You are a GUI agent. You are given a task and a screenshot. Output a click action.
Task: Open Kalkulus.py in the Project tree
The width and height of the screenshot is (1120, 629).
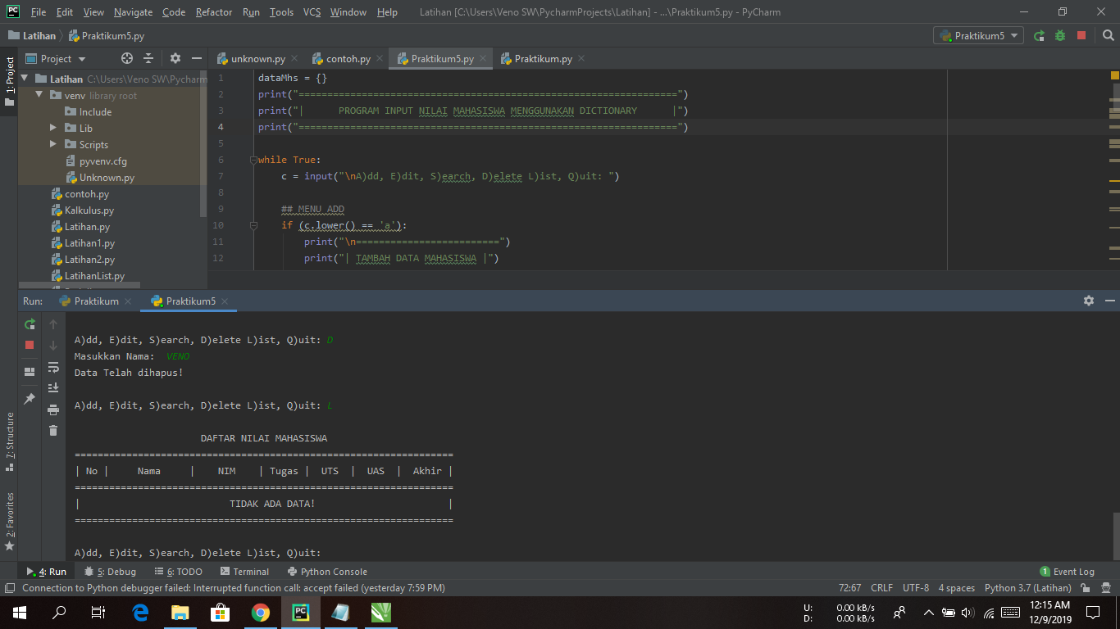89,210
